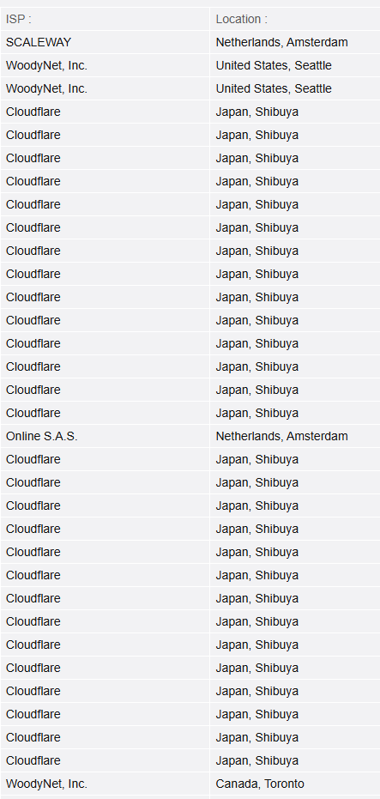Image resolution: width=380 pixels, height=799 pixels.
Task: Click first Japan, Shibuya location cell
Action: [295, 112]
